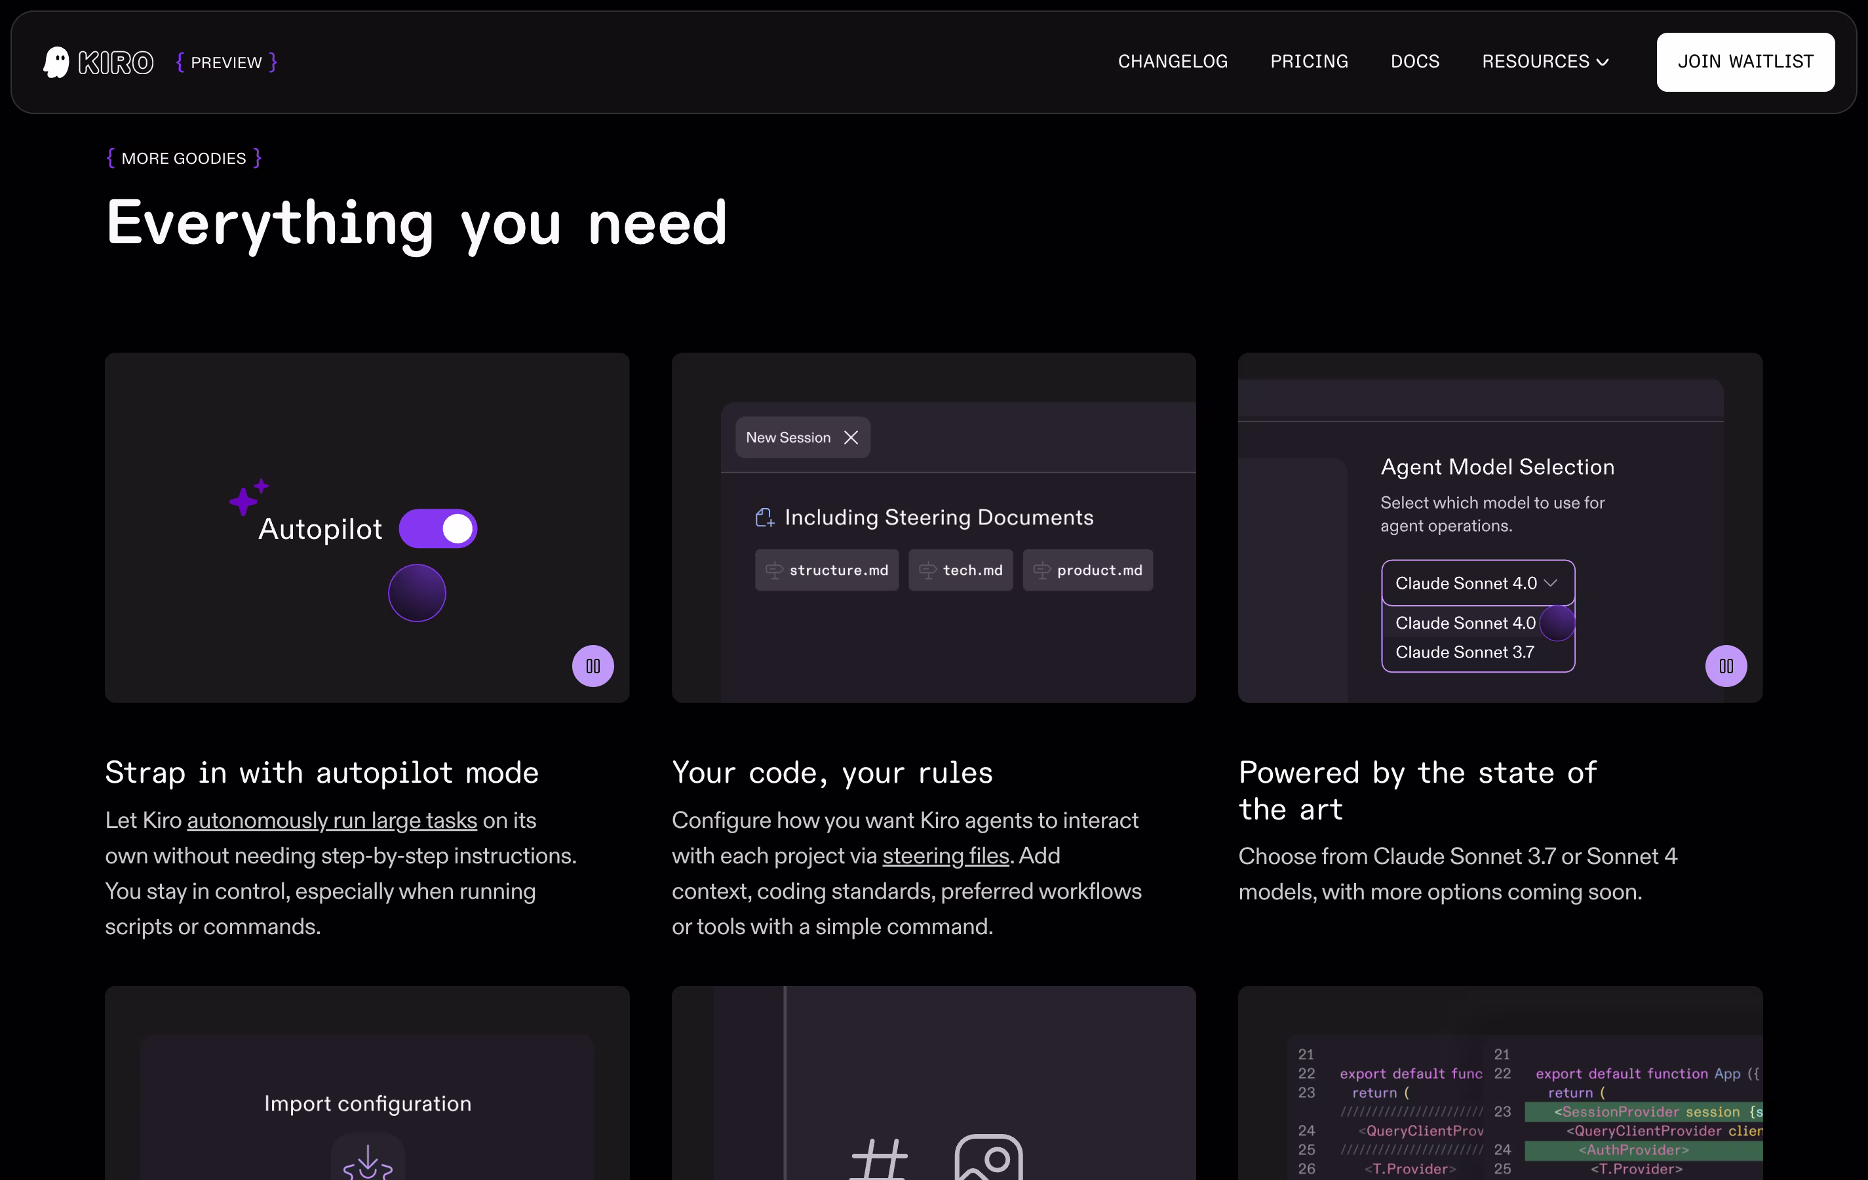
Task: Click the purple sparkle icon beside Autopilot
Action: pos(248,496)
